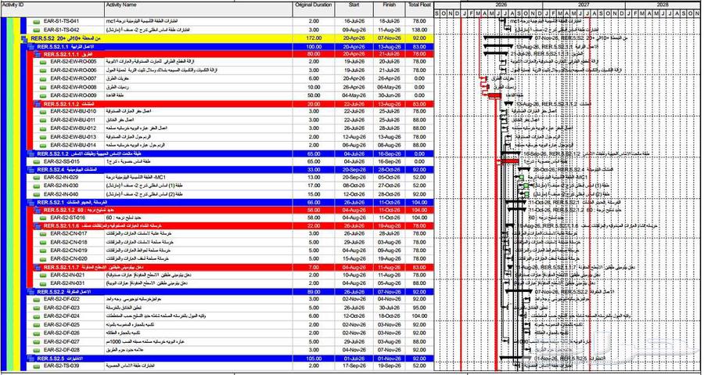The image size is (704, 375).
Task: Click total float 138.00 of EAR-S1-TS-042
Action: click(419, 30)
